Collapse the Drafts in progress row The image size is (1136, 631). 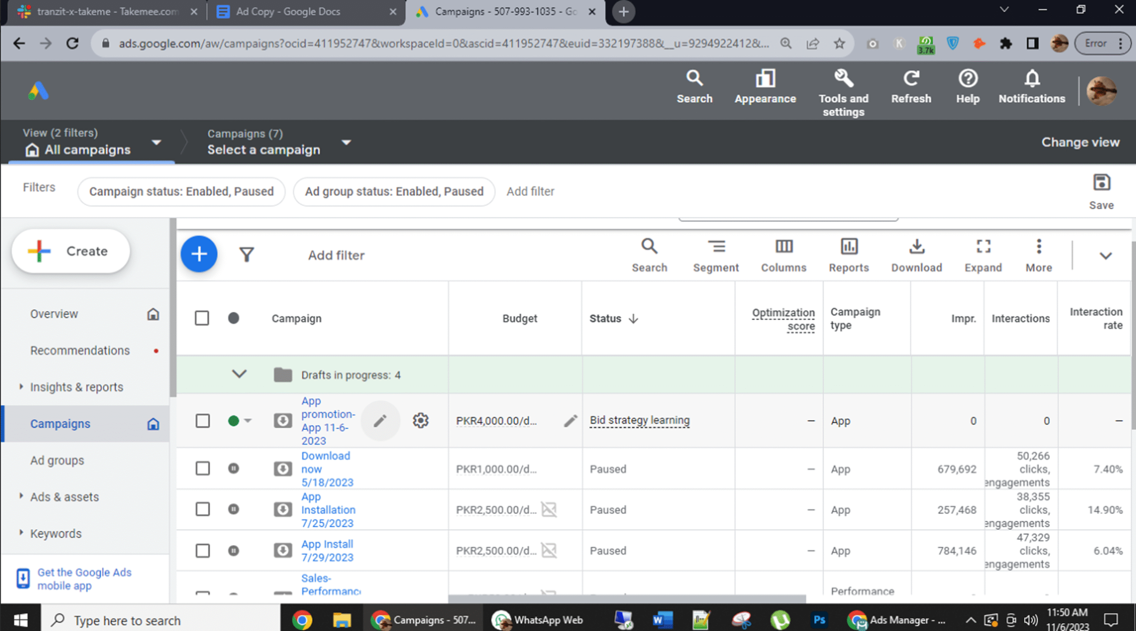tap(239, 374)
